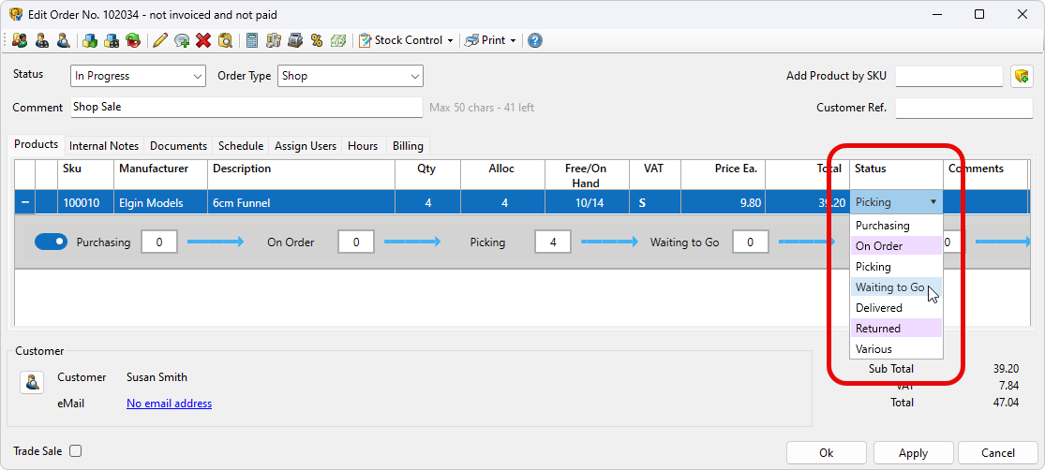This screenshot has width=1045, height=470.
Task: Switch to the Internal Notes tab
Action: click(104, 146)
